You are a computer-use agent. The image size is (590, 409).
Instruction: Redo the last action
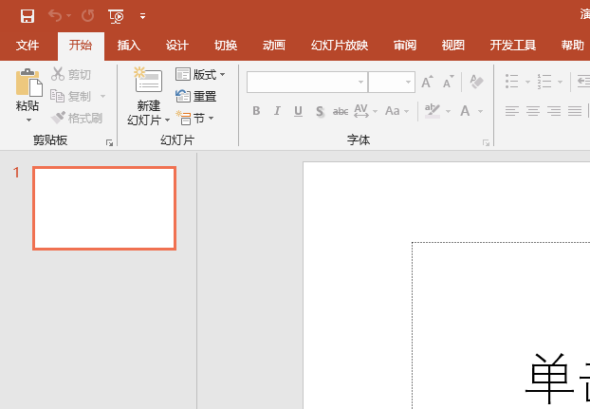pyautogui.click(x=87, y=16)
